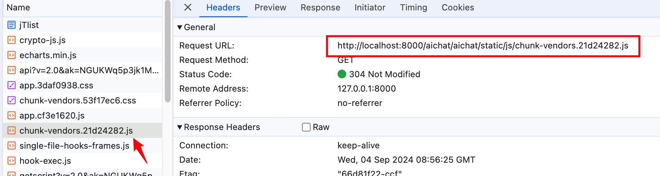The height and width of the screenshot is (176, 660).
Task: Click the Request URL value
Action: click(483, 46)
